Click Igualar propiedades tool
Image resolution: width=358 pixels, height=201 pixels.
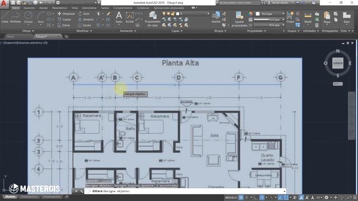(x=239, y=19)
